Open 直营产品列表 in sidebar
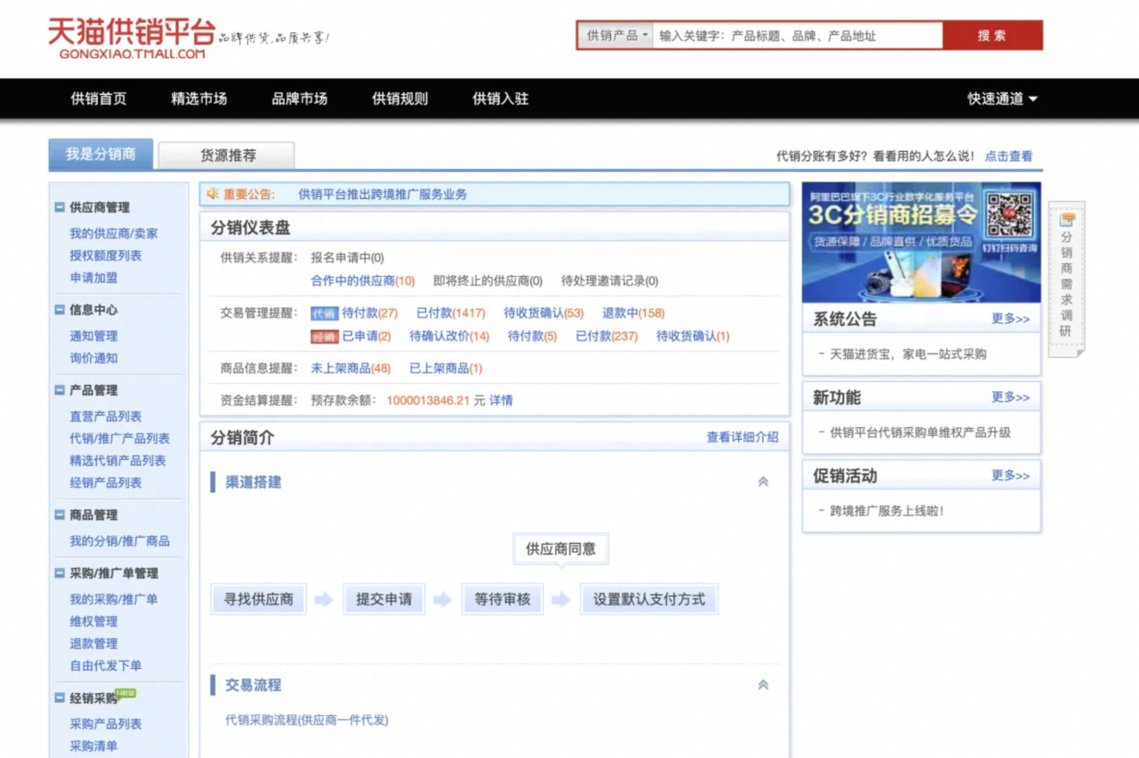The image size is (1139, 758). click(106, 417)
